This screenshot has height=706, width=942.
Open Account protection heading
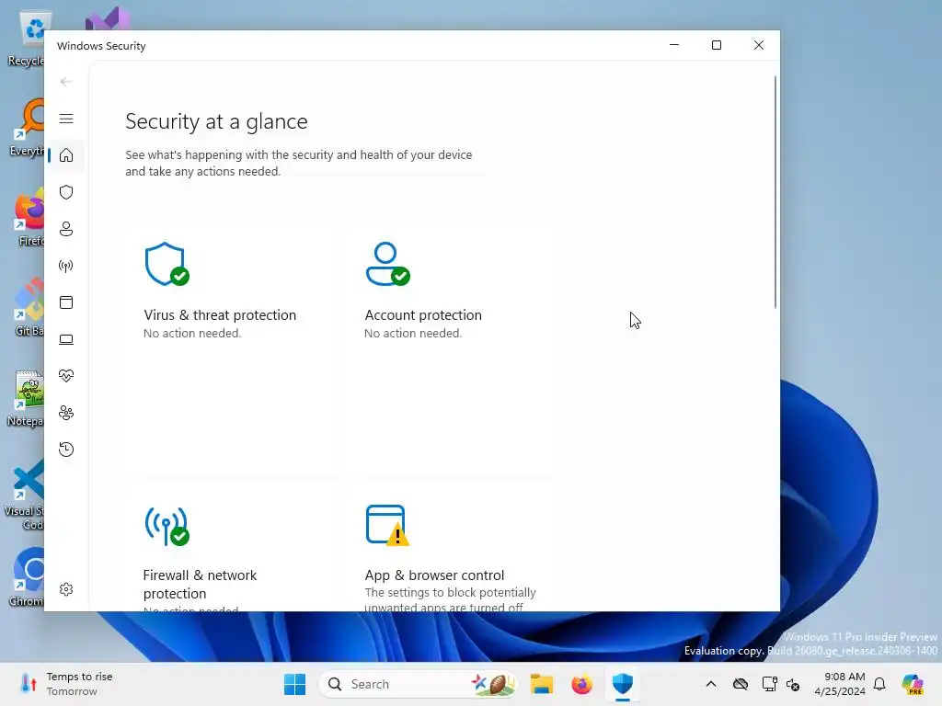423,315
